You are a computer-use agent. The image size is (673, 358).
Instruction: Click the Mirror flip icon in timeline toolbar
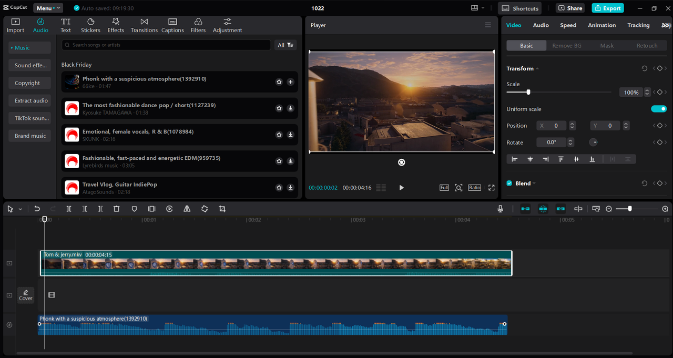point(187,209)
